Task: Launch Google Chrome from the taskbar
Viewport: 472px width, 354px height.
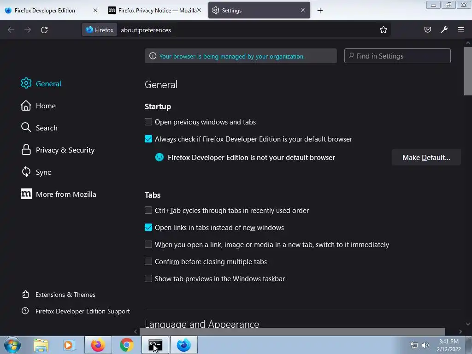Action: (x=127, y=345)
